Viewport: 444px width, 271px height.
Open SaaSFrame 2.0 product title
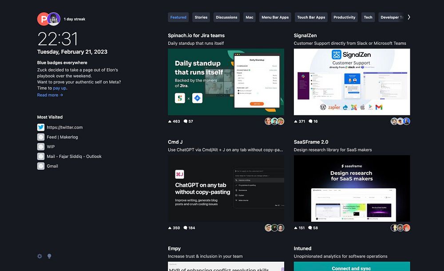(311, 142)
